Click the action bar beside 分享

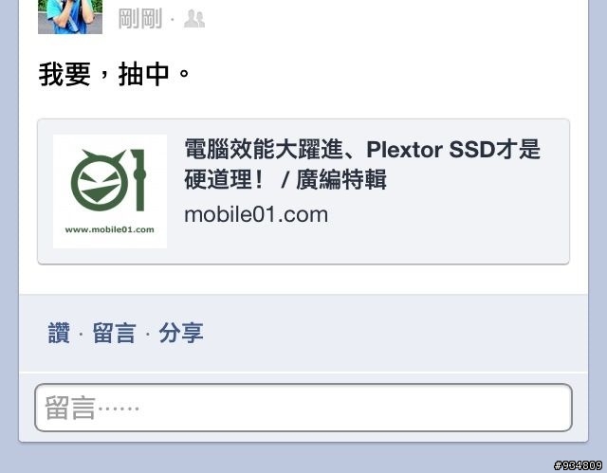(387, 333)
